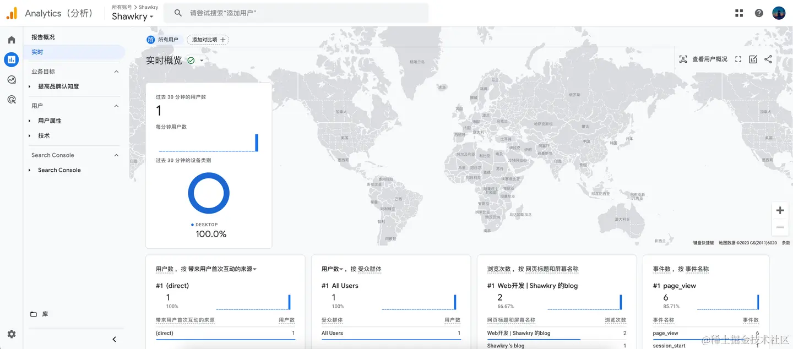Screen dimensions: 793x349
Task: Expand the Search Console child item
Action: (30, 170)
